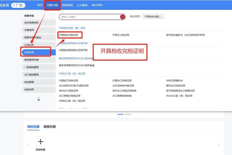
Task: Open the 委托出口货物证明 link
Action: coord(175,86)
